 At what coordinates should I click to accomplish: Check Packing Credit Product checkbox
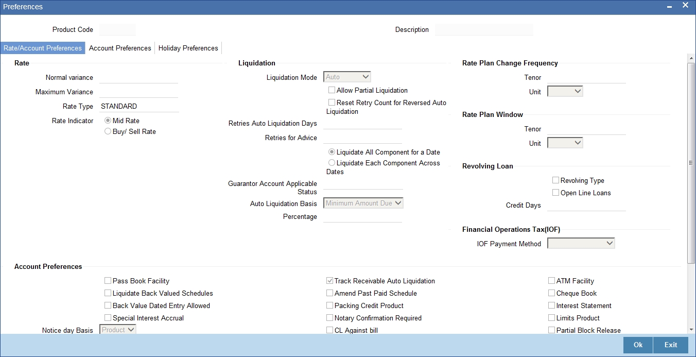(x=329, y=305)
